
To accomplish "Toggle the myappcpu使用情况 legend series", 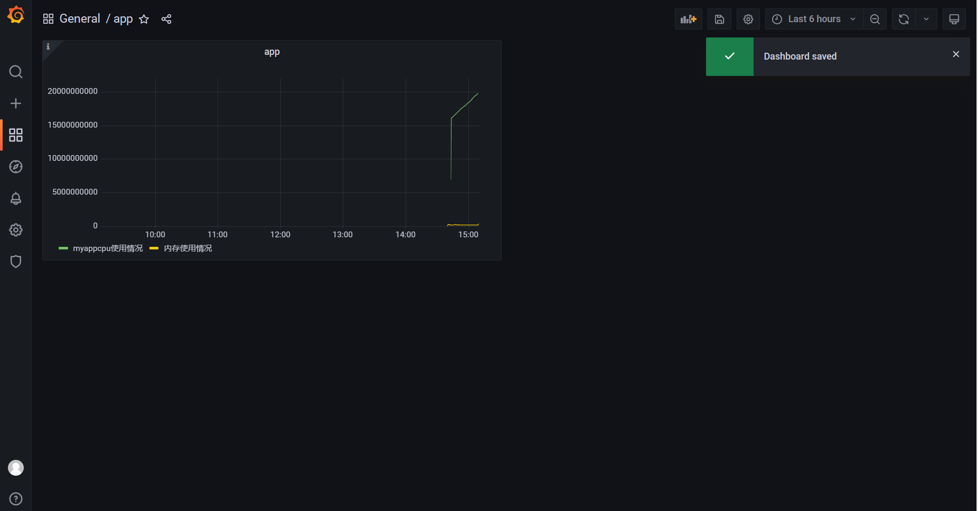I will click(x=108, y=248).
